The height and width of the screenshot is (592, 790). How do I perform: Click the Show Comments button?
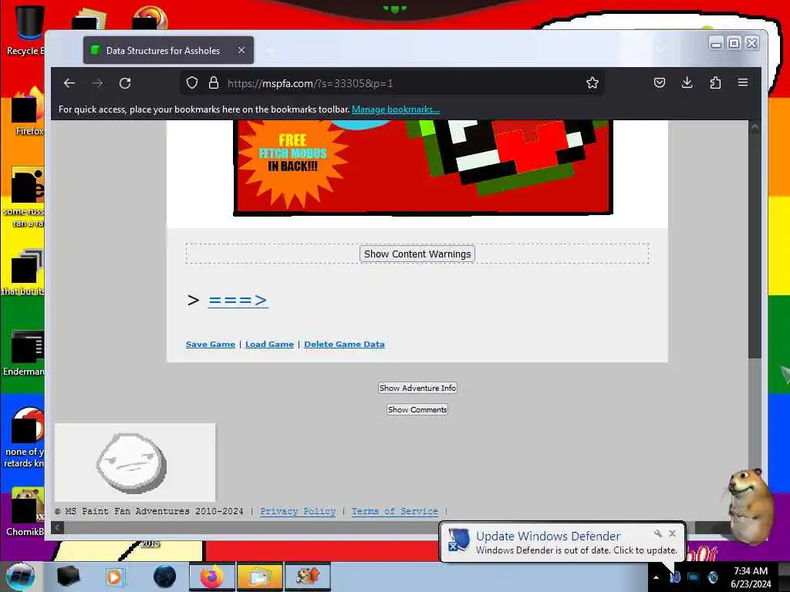click(x=417, y=410)
